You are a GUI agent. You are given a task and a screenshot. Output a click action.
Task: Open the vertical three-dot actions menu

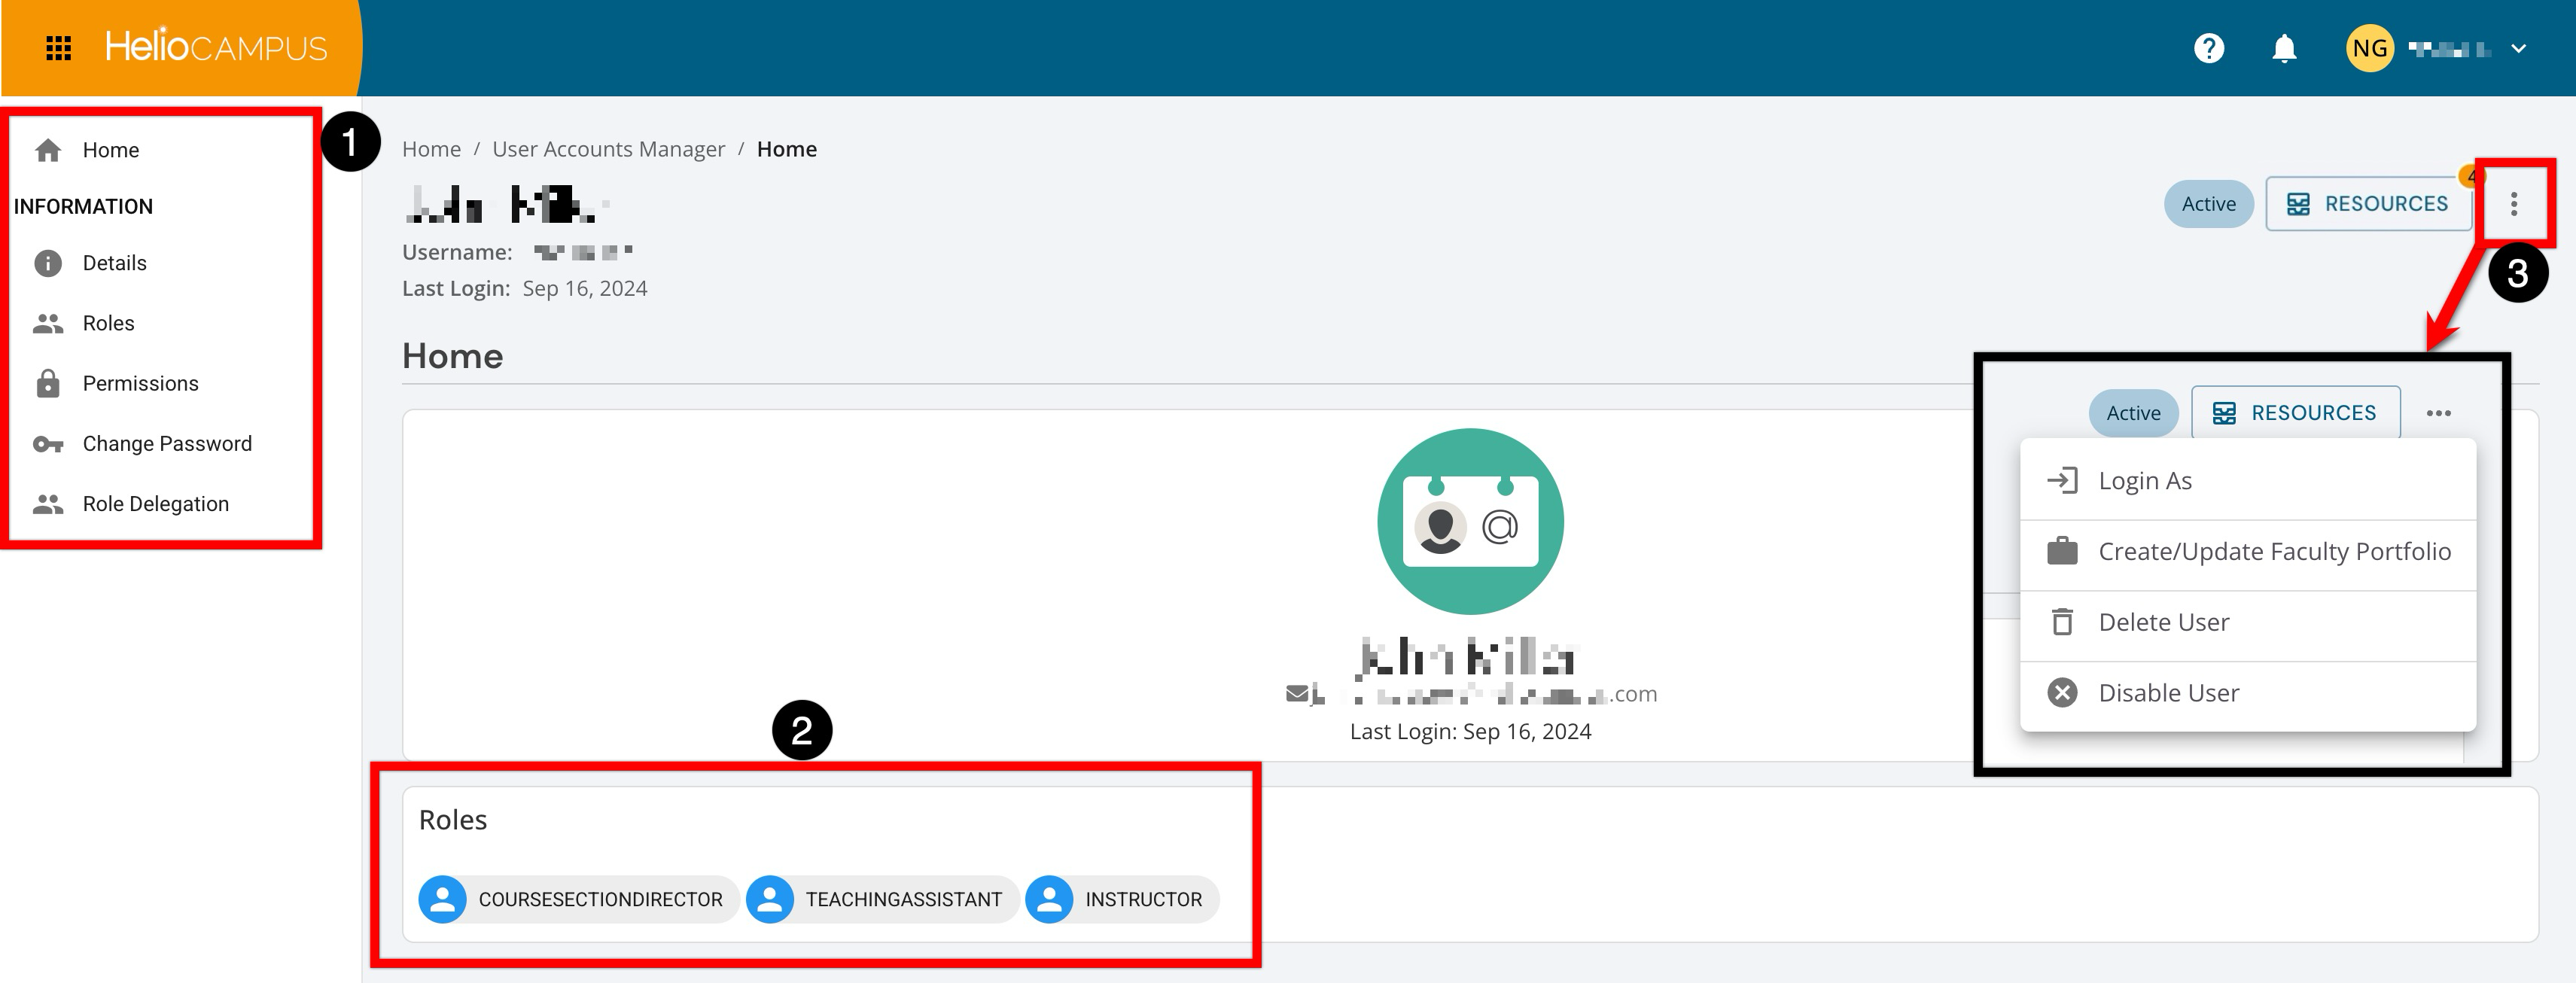pyautogui.click(x=2513, y=204)
